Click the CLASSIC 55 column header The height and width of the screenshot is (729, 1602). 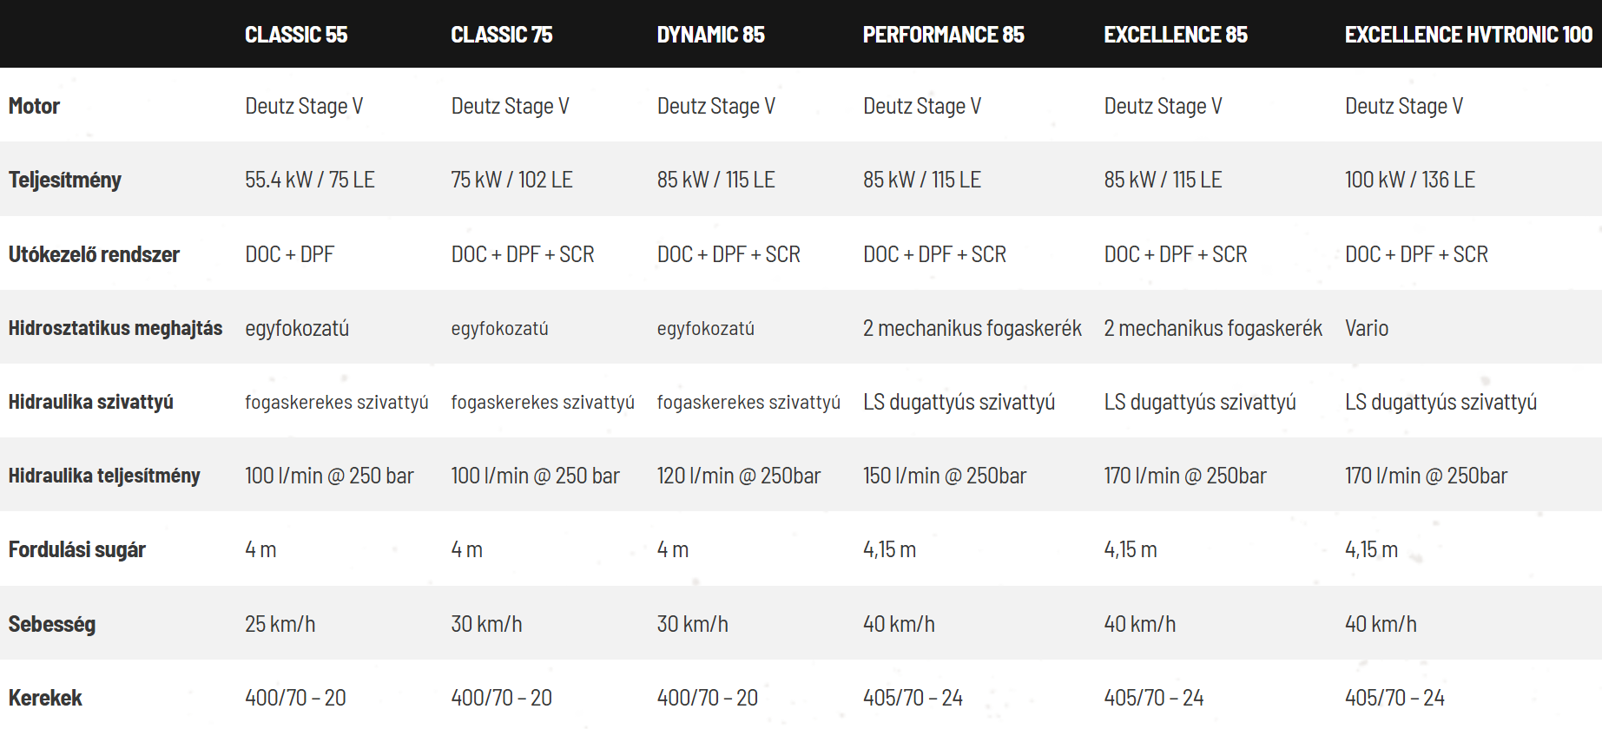click(296, 35)
